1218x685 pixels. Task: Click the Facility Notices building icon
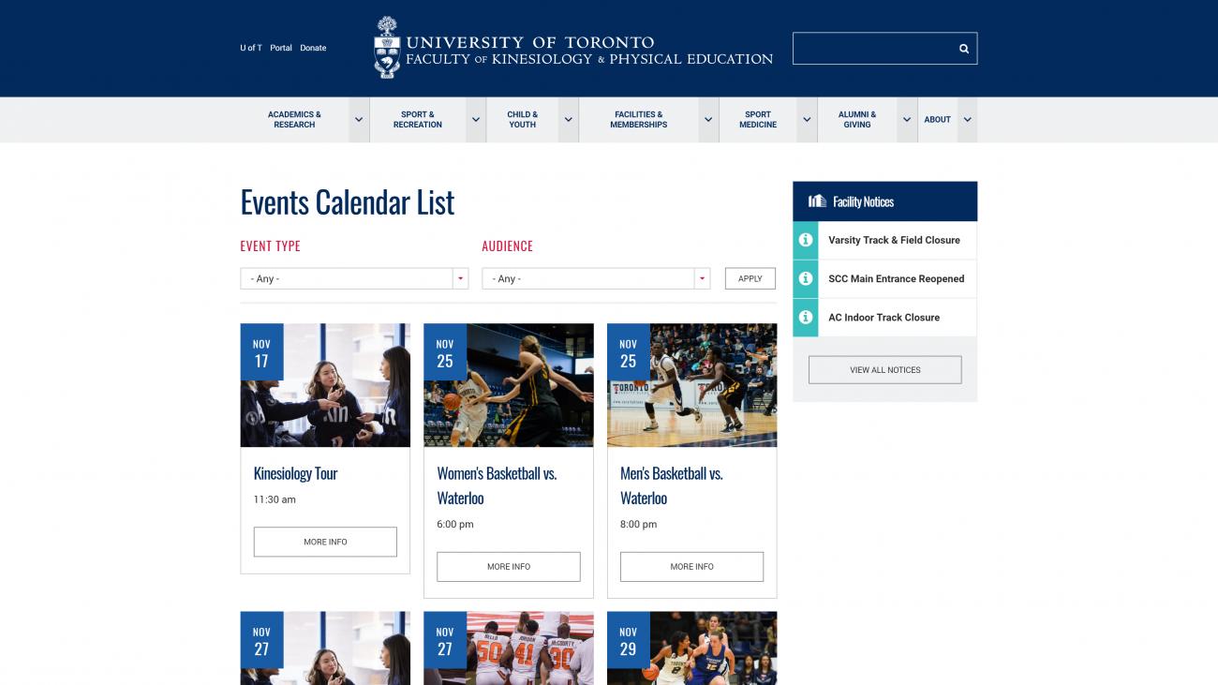click(817, 201)
